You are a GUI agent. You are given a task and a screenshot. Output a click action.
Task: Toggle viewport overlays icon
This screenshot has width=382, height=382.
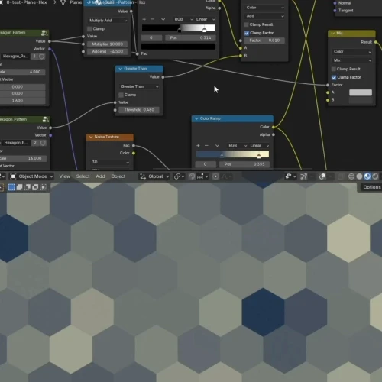point(322,176)
